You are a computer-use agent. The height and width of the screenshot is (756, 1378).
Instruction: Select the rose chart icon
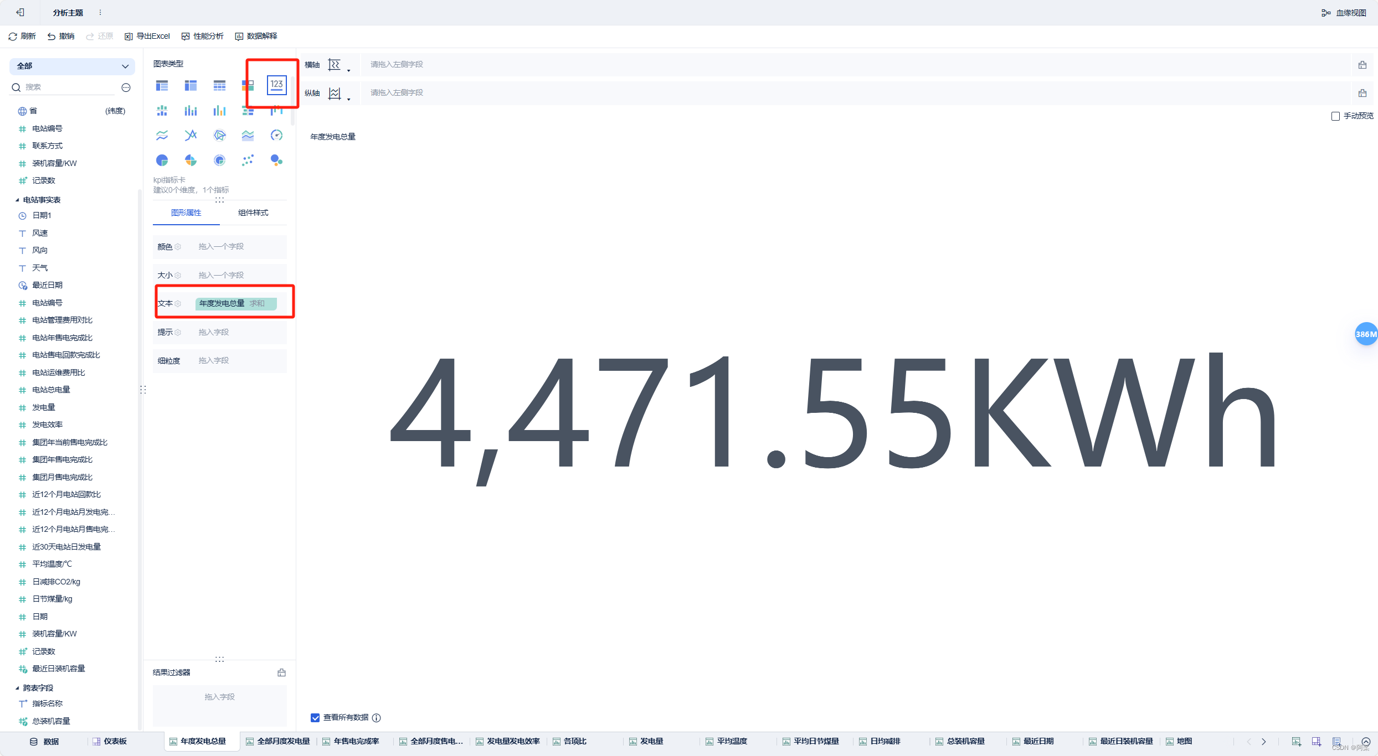(191, 160)
